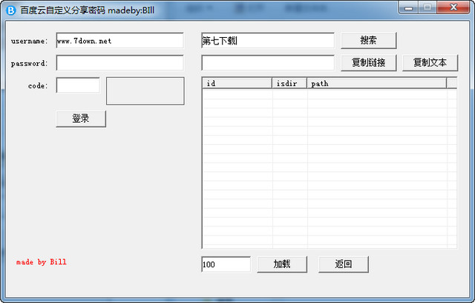Click the search field containing 第七下载
The width and height of the screenshot is (475, 303).
[268, 41]
